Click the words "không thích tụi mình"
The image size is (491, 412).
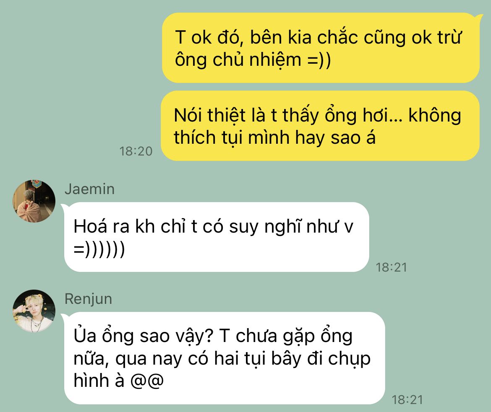[x=318, y=126]
